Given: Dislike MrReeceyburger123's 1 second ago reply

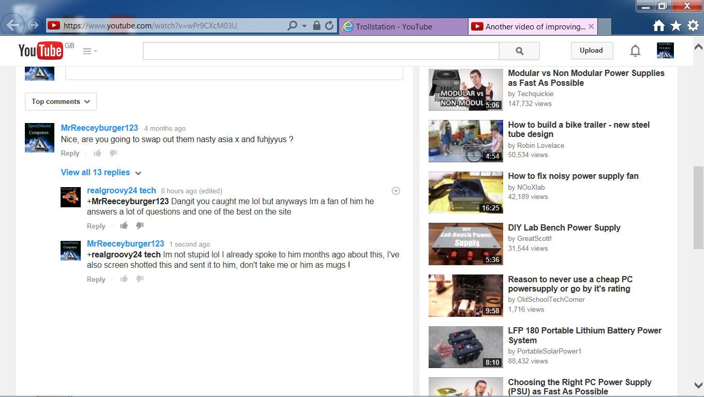Looking at the screenshot, I should [x=139, y=279].
